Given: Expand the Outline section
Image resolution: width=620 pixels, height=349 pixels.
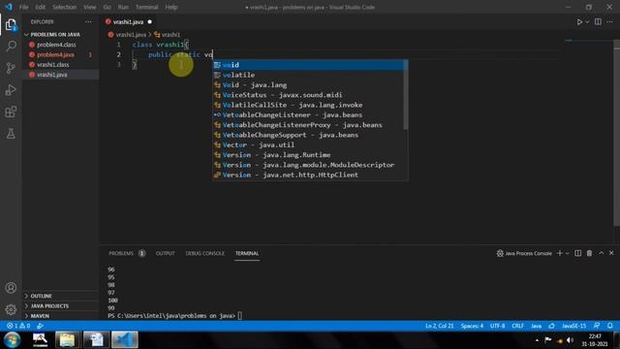Looking at the screenshot, I should 41,296.
